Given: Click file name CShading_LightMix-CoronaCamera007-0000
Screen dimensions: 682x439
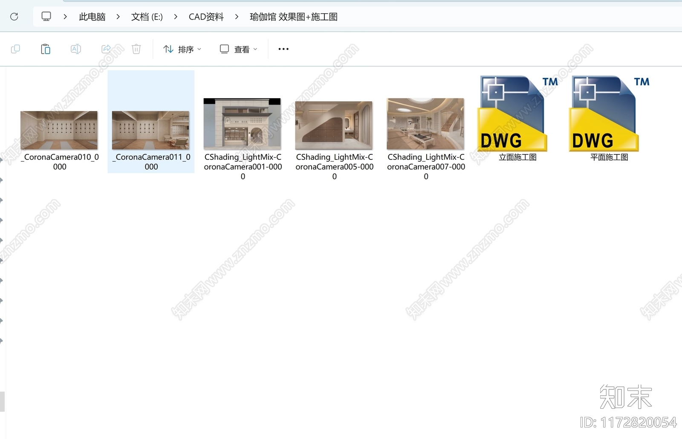Looking at the screenshot, I should [426, 167].
